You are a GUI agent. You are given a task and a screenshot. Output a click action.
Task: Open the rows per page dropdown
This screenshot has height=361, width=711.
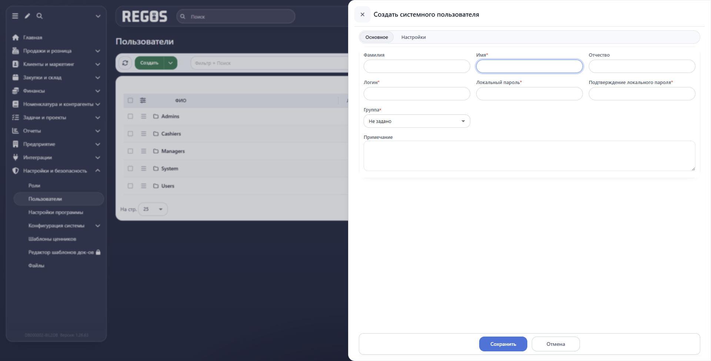click(x=153, y=209)
